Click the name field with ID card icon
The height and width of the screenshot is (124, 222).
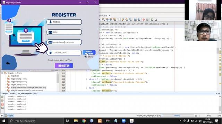coord(64,32)
